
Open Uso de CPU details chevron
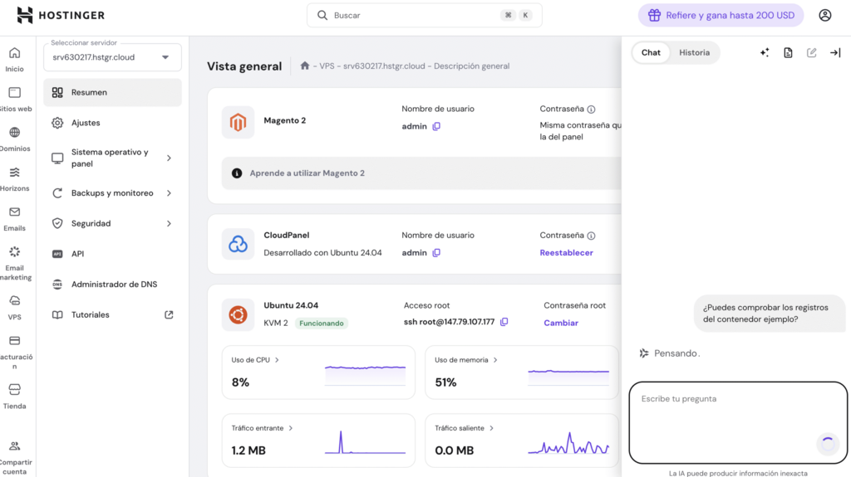point(277,360)
